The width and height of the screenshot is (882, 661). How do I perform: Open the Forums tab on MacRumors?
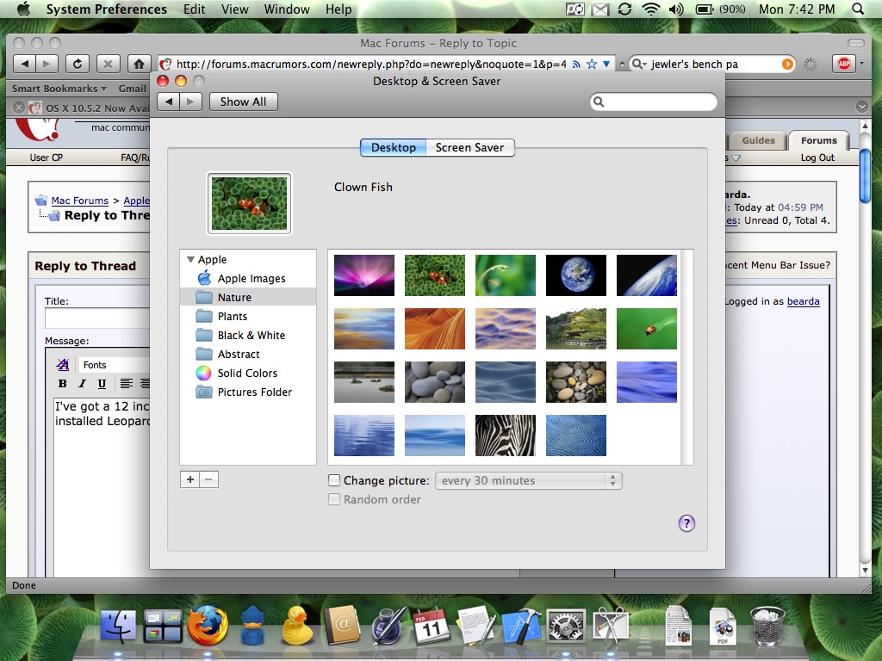click(x=818, y=140)
